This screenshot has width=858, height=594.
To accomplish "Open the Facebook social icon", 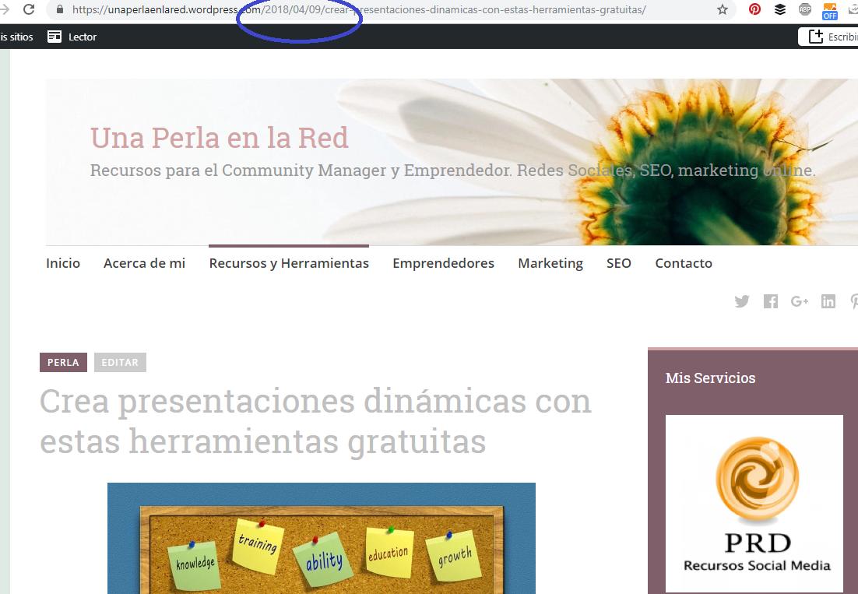I will tap(771, 301).
